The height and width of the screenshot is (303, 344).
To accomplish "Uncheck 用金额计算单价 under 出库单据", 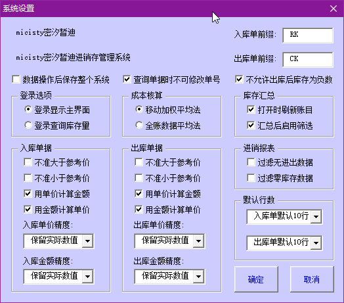I will click(139, 210).
